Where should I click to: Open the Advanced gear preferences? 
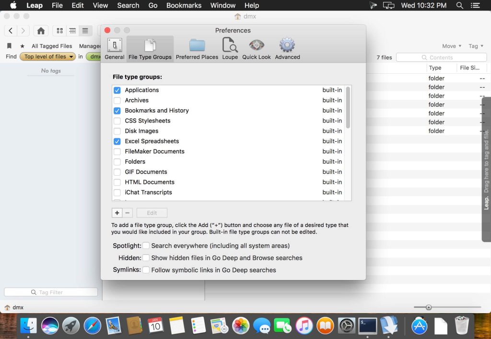coord(287,48)
